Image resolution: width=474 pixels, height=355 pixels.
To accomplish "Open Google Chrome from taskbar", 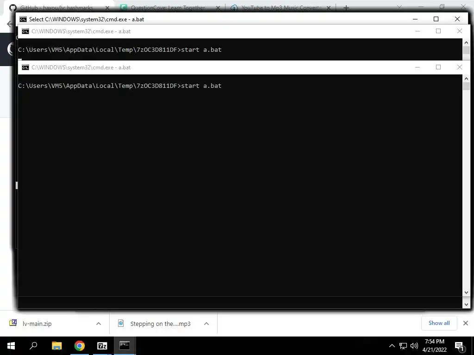I will [80, 346].
